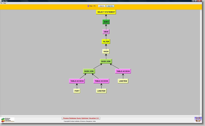This screenshot has height=126, width=205.
Task: Select the PART table leaf node
Action: click(77, 91)
